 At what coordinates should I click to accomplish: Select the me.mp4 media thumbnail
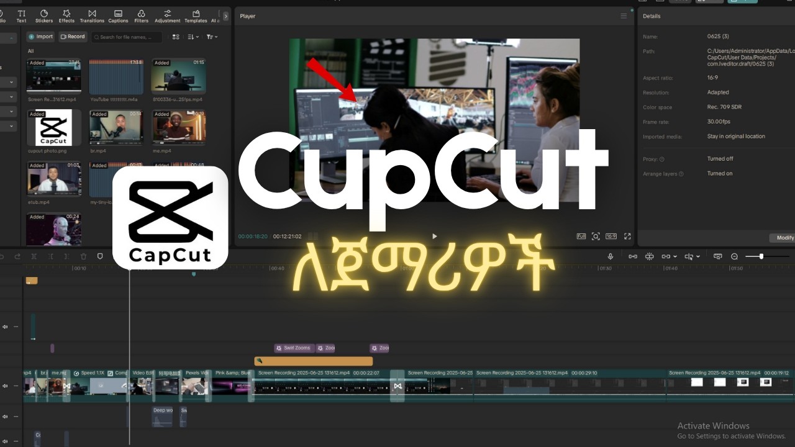[178, 127]
